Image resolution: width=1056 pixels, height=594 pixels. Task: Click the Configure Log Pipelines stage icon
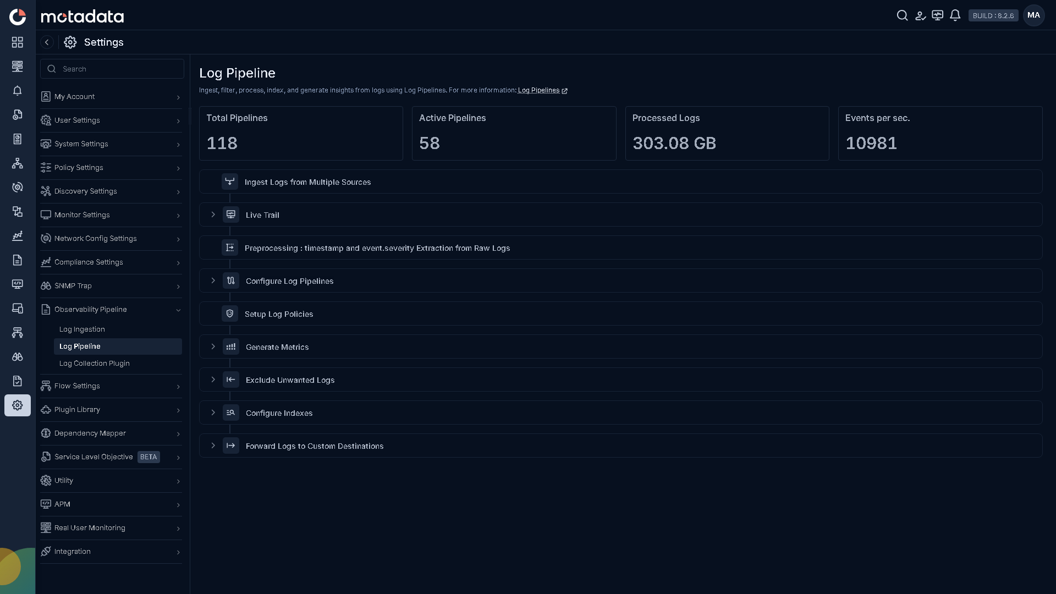[231, 280]
